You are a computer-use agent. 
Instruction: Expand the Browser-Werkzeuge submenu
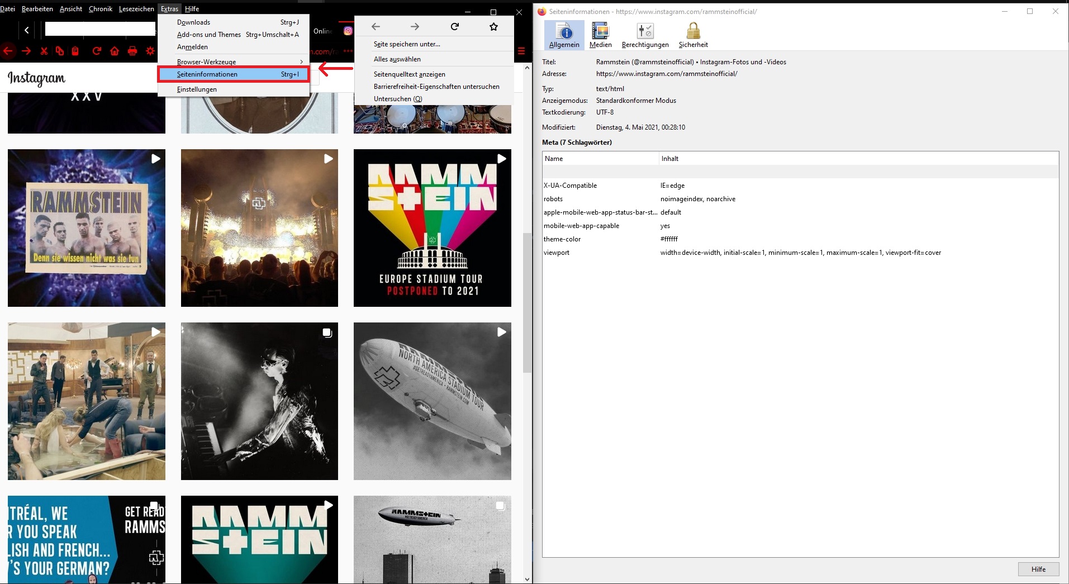(234, 61)
